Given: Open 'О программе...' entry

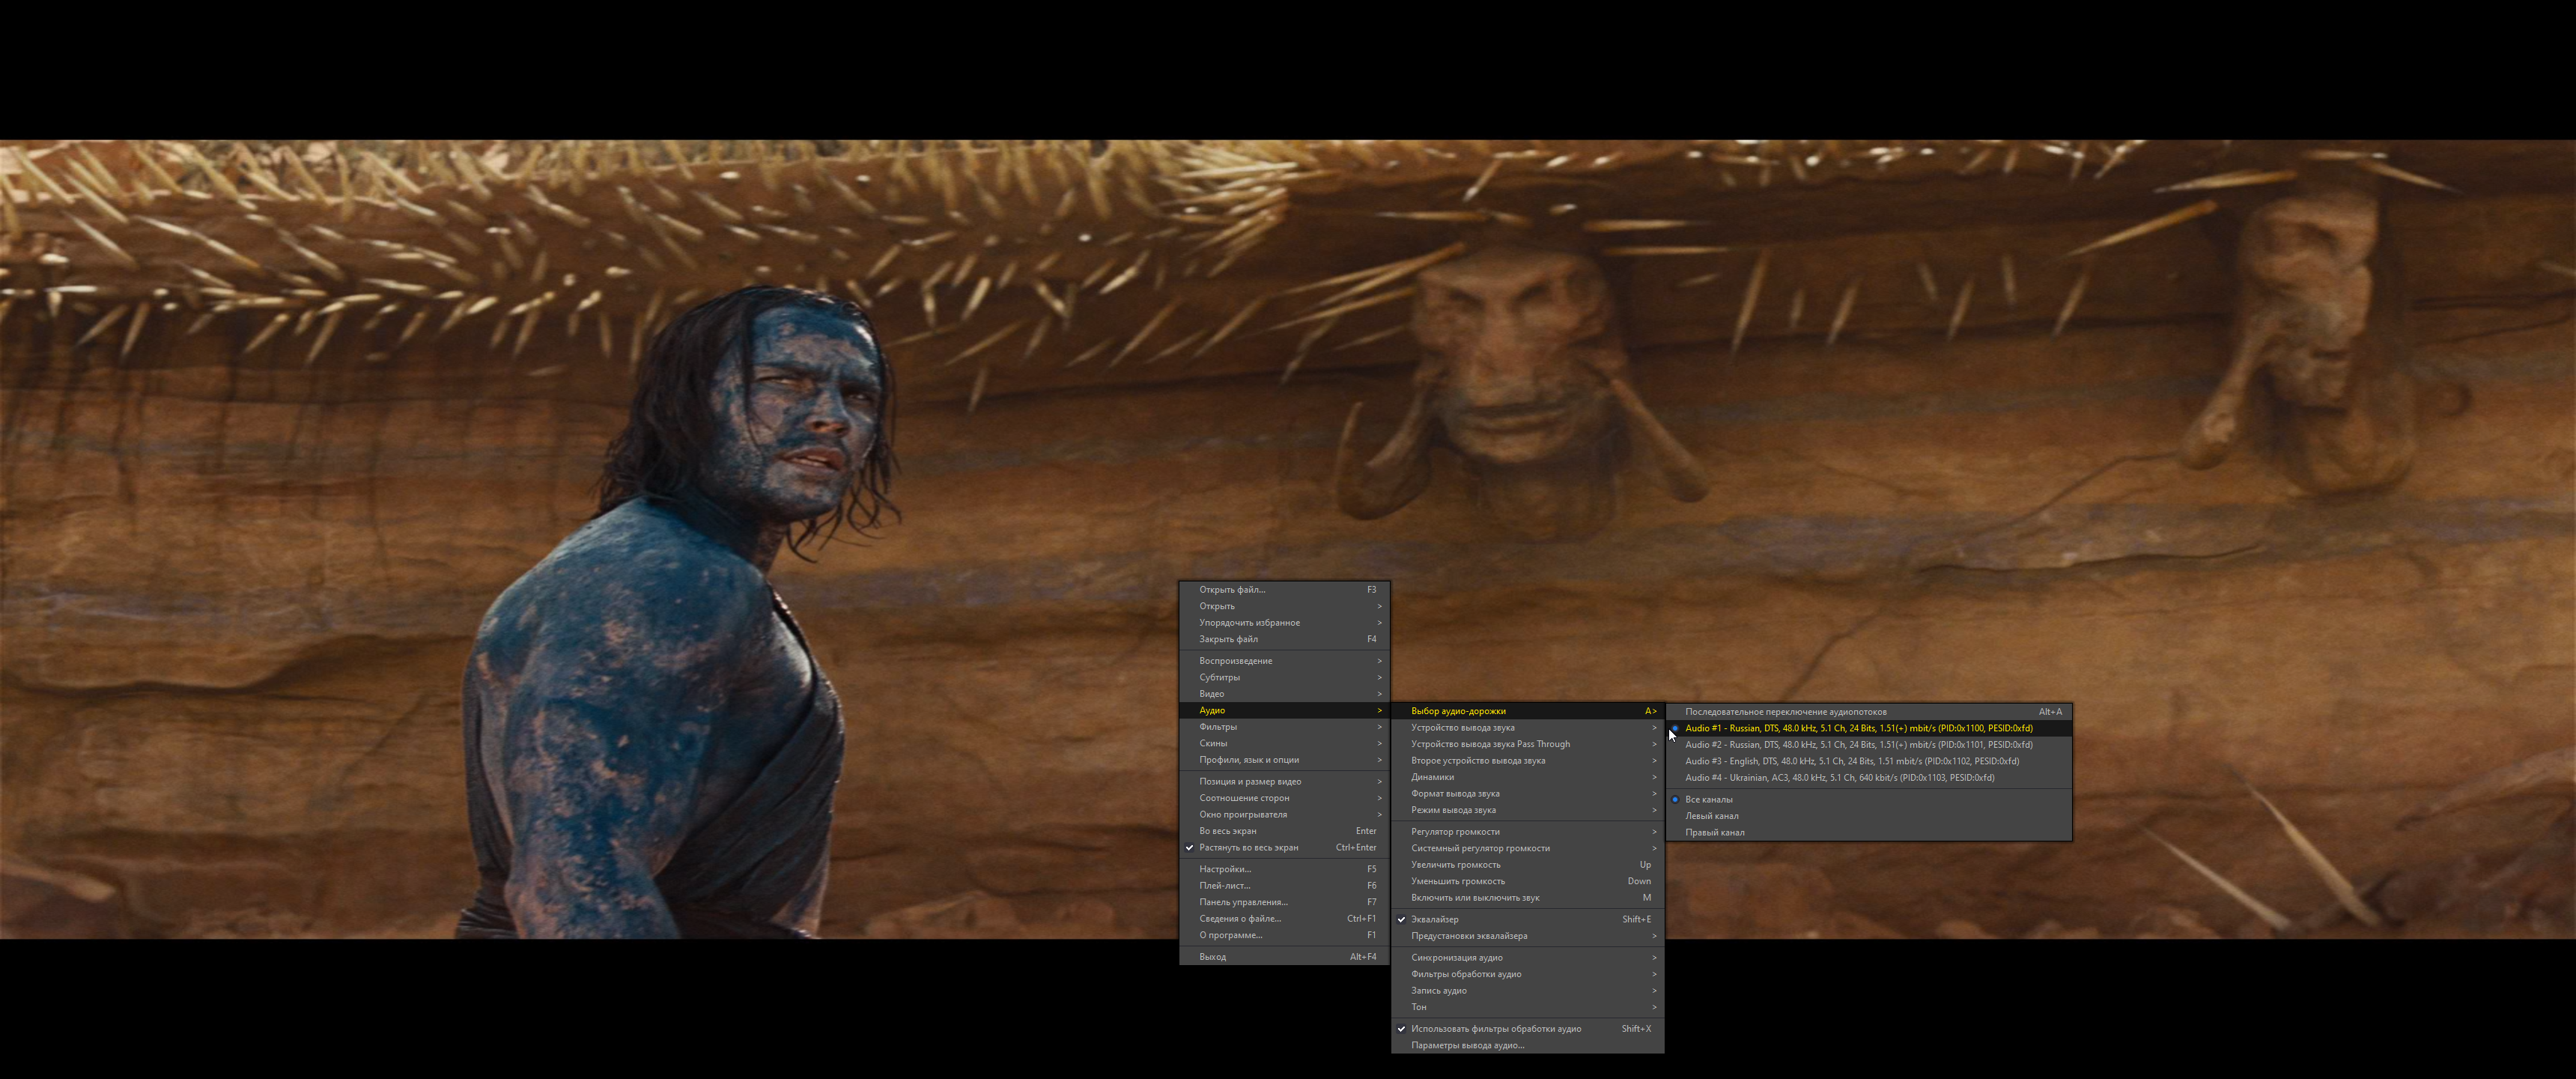Looking at the screenshot, I should tap(1285, 935).
